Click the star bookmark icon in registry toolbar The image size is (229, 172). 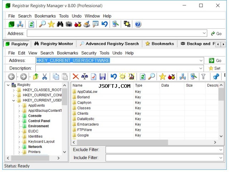[x=162, y=76]
